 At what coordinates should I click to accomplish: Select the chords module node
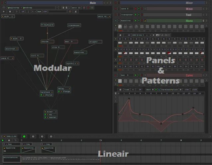(47, 42)
